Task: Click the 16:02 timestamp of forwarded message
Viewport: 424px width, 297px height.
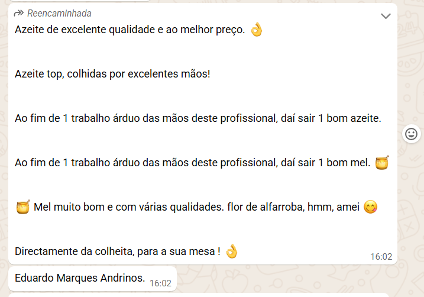Action: pyautogui.click(x=381, y=257)
